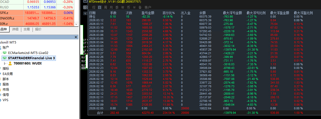Open the 脚本 scripts tree node
The width and height of the screenshot is (321, 119).
point(6,79)
